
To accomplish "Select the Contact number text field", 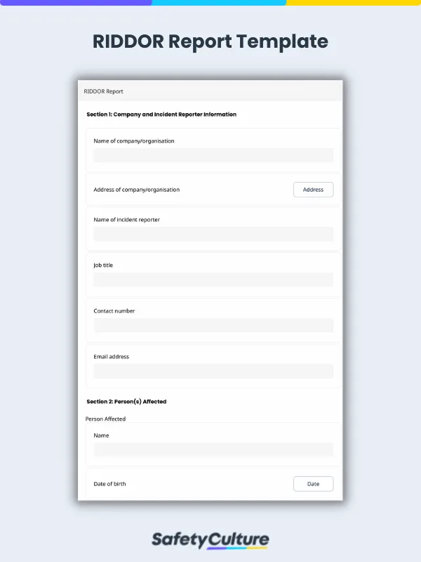I will pyautogui.click(x=213, y=325).
